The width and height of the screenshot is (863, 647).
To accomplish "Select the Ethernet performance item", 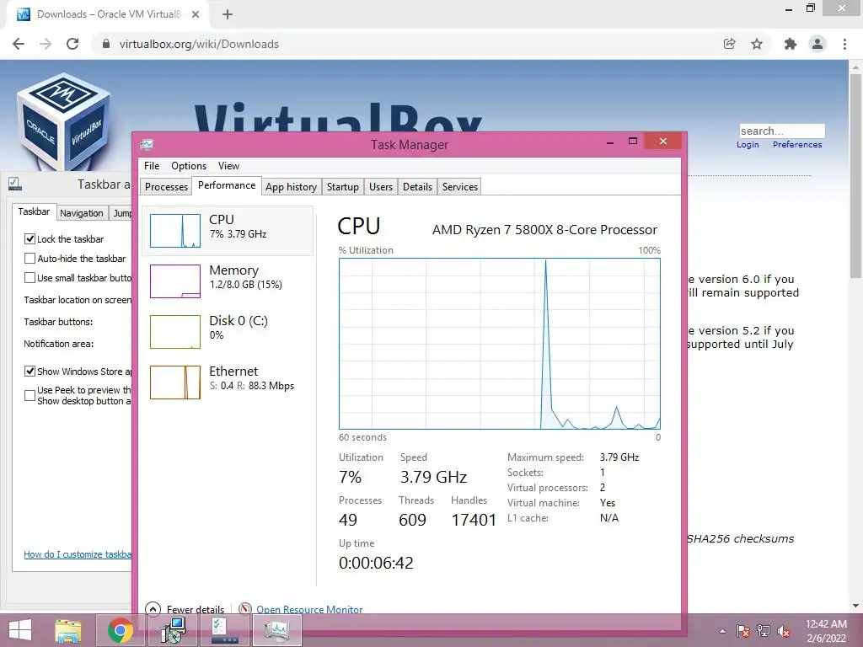I will coord(228,382).
